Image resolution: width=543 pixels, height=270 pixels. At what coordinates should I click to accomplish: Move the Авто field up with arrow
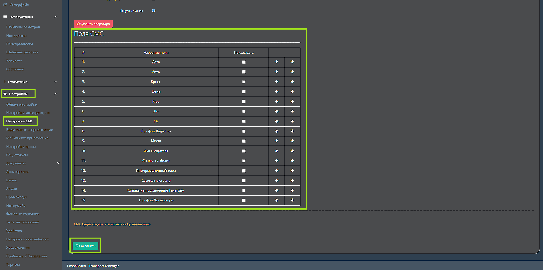276,72
